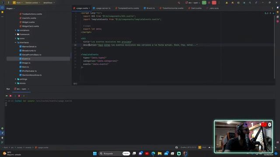Expand the settings folder
Image resolution: width=280 pixels, height=157 pixels.
pos(16,79)
